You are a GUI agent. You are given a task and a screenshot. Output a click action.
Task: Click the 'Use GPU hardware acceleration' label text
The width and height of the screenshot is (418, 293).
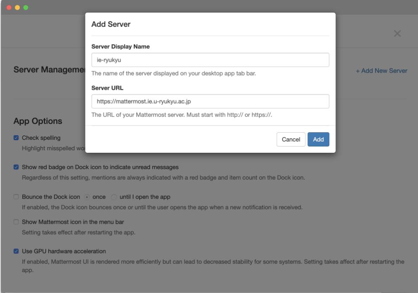[63, 251]
